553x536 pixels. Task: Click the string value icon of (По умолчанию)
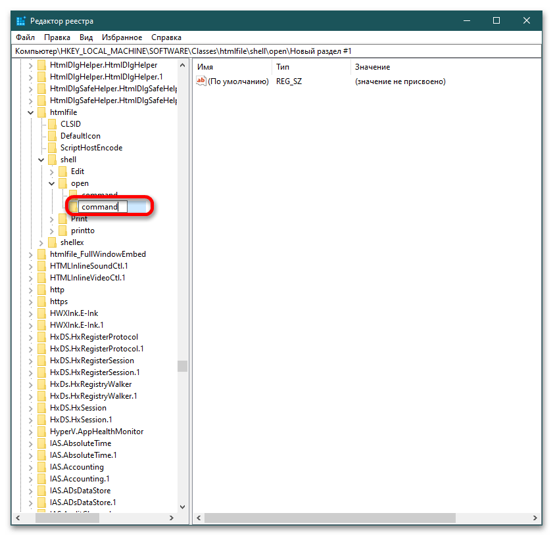tap(201, 81)
